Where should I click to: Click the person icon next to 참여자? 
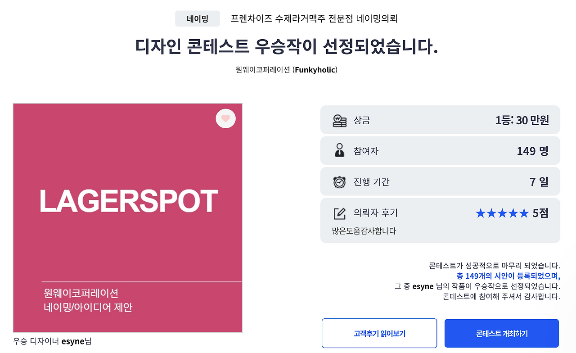(339, 150)
